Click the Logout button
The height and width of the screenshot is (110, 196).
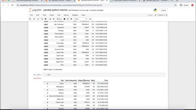point(164,10)
